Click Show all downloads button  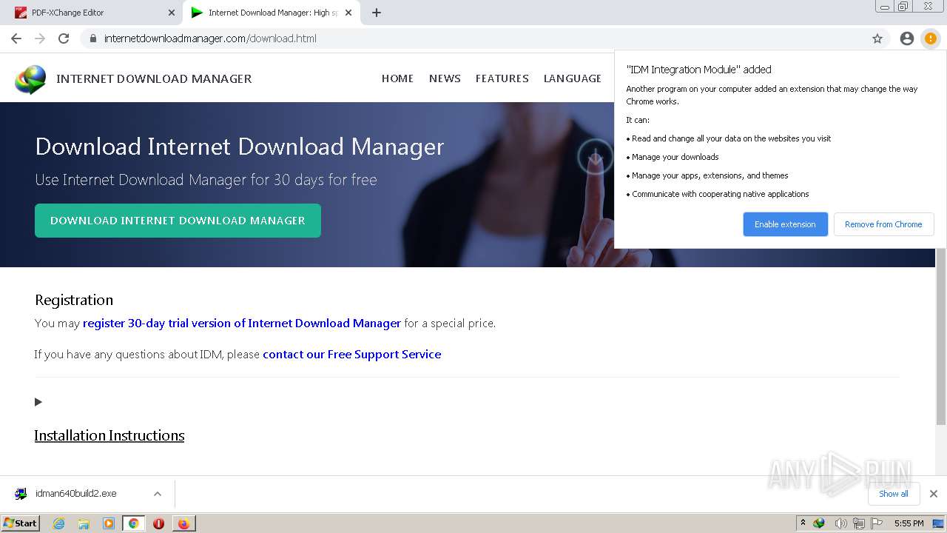pyautogui.click(x=893, y=494)
